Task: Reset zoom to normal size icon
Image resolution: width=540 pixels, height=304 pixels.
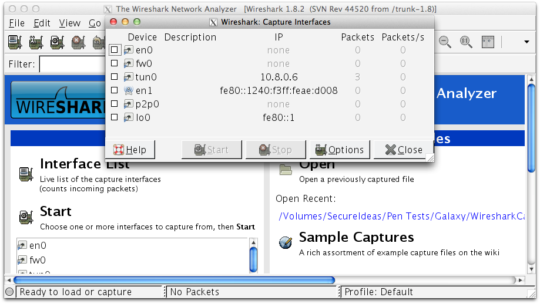Action: 466,42
